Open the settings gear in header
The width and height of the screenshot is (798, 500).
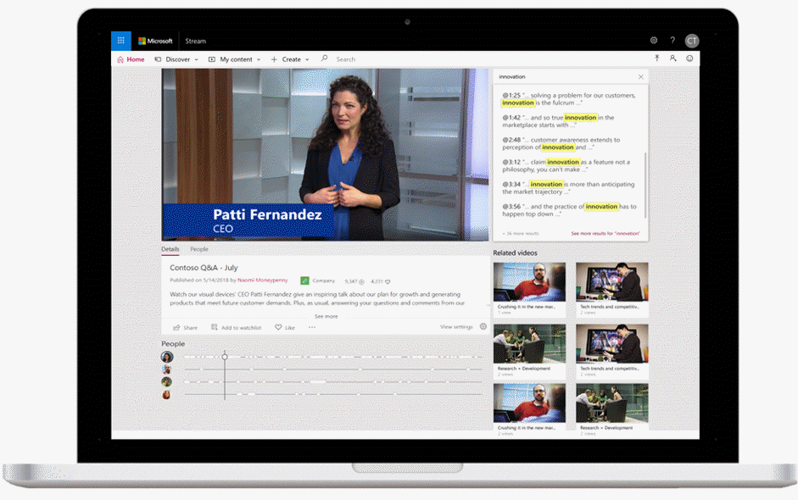pyautogui.click(x=654, y=41)
